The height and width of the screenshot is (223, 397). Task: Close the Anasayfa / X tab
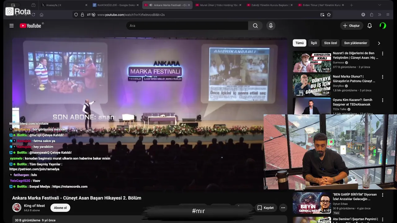(86, 5)
